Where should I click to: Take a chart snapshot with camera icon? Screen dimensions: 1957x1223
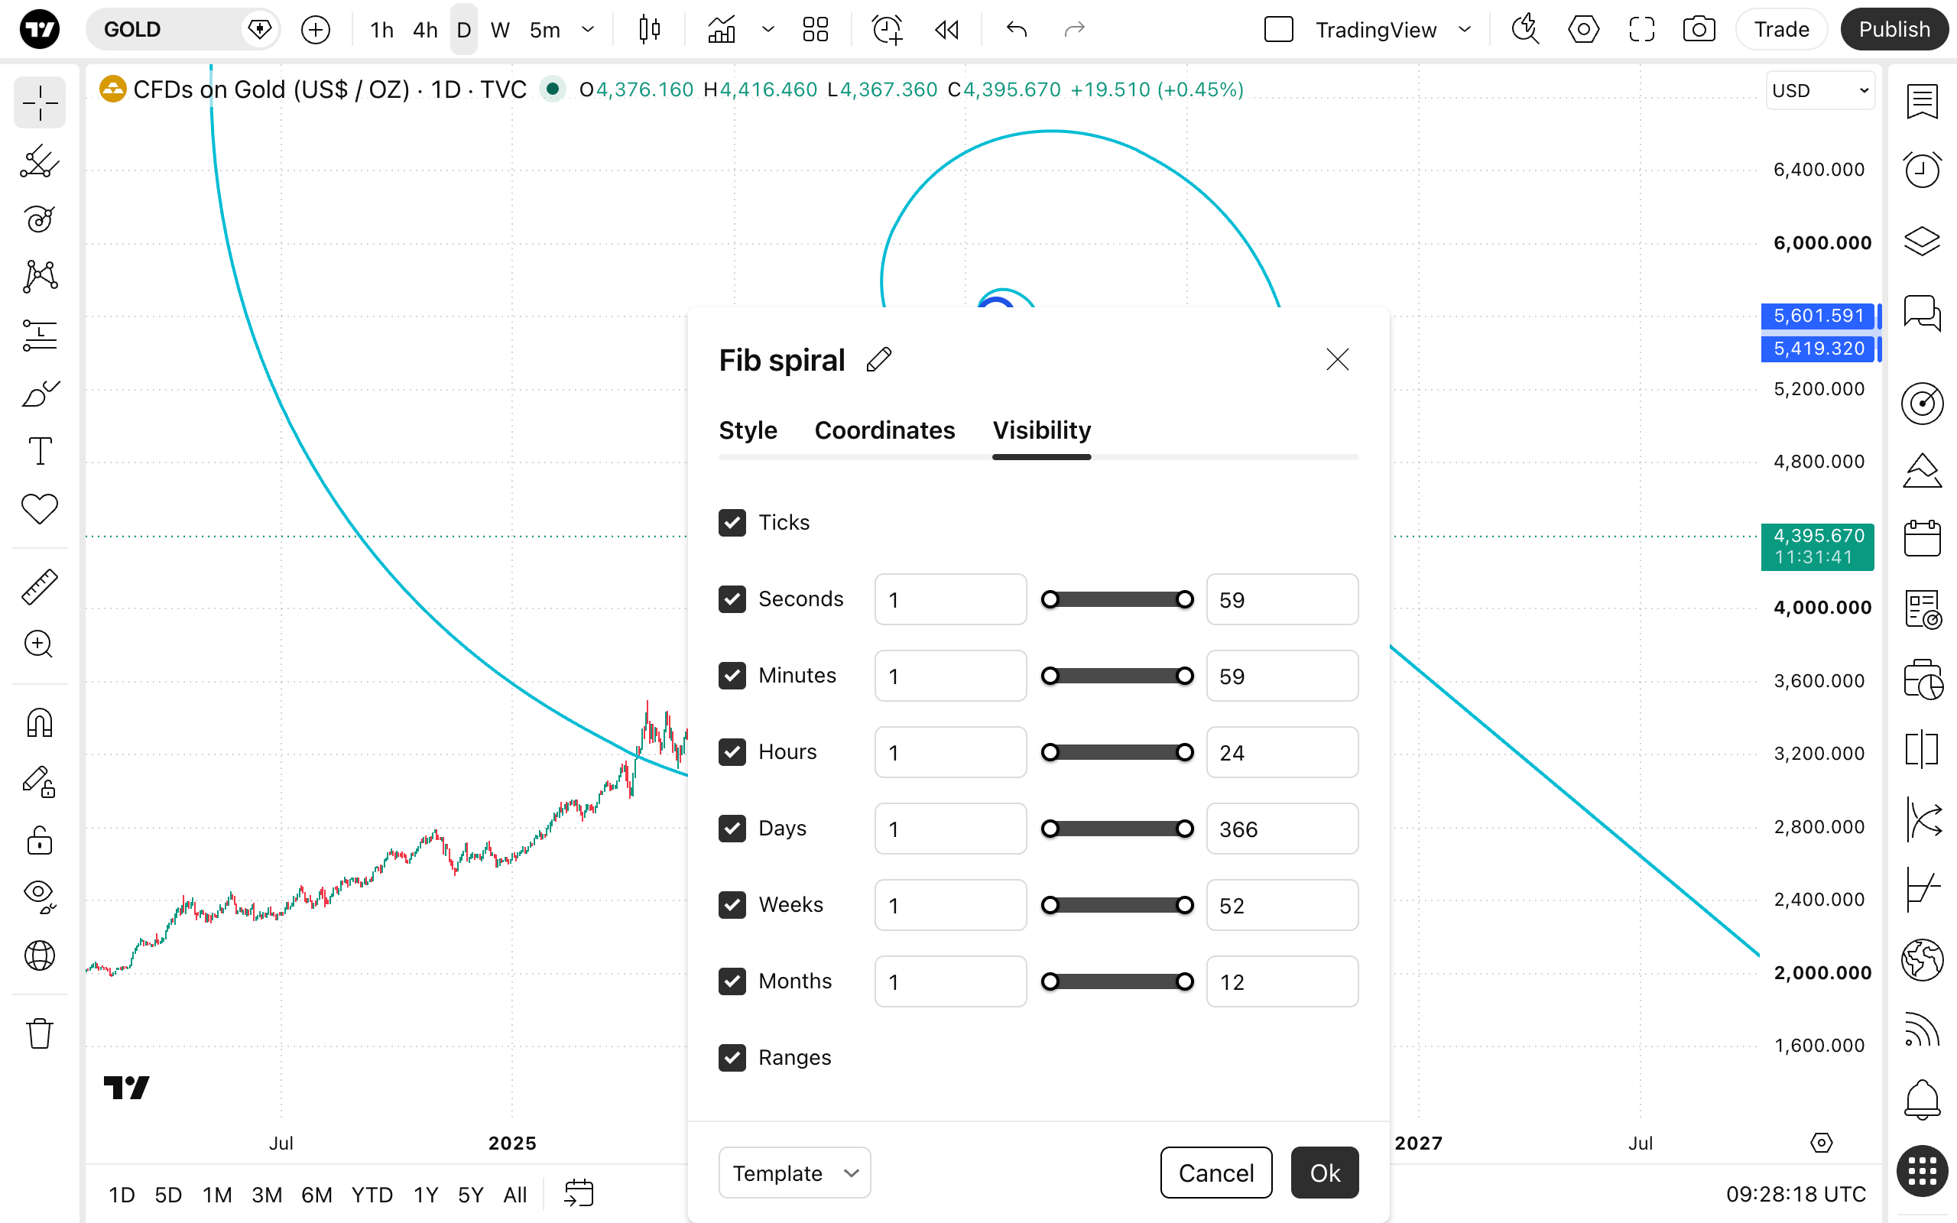point(1698,30)
